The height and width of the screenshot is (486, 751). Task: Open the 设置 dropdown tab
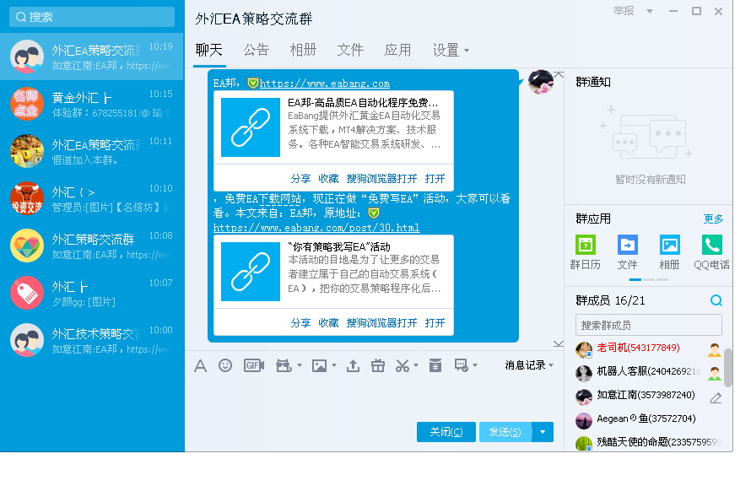coord(451,51)
